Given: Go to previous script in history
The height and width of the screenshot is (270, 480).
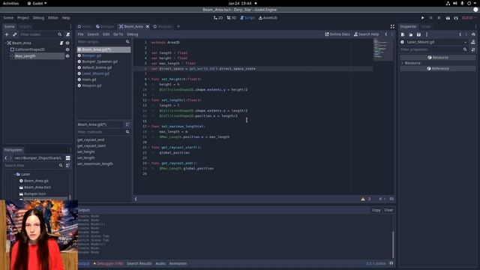Looking at the screenshot, I should (386, 34).
